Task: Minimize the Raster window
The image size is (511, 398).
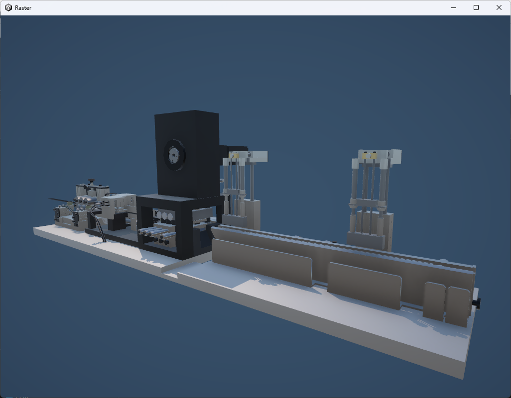Action: coord(454,7)
